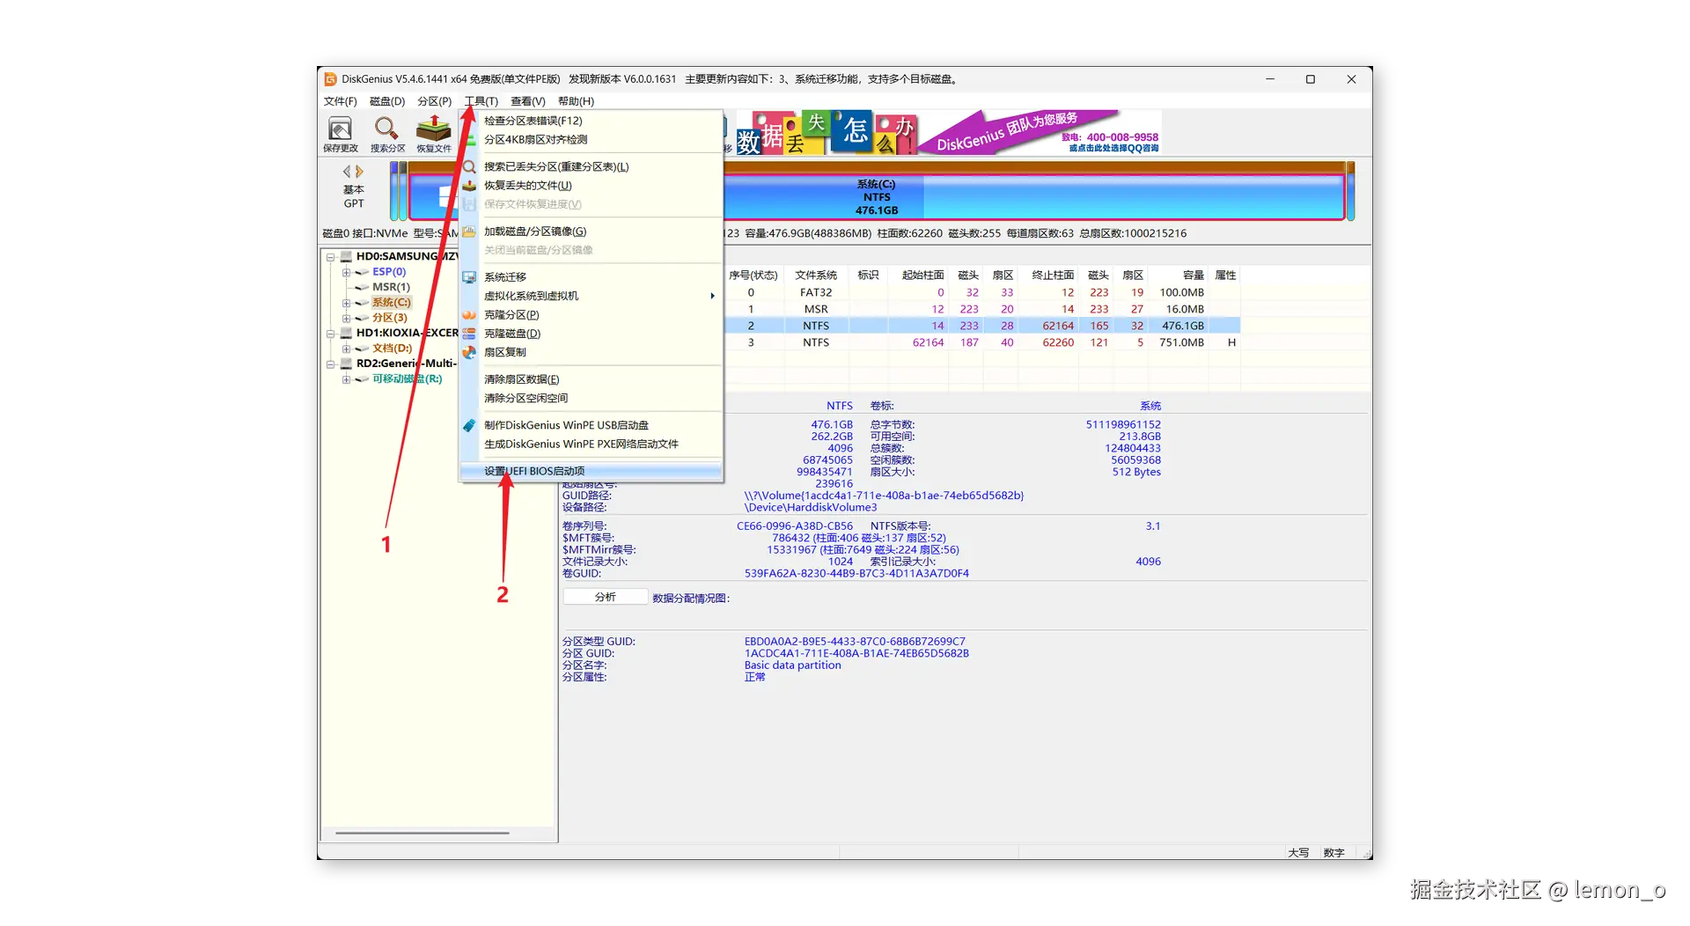Image resolution: width=1690 pixels, height=926 pixels.
Task: Click the 恢复文件 toolbar icon
Action: point(434,134)
